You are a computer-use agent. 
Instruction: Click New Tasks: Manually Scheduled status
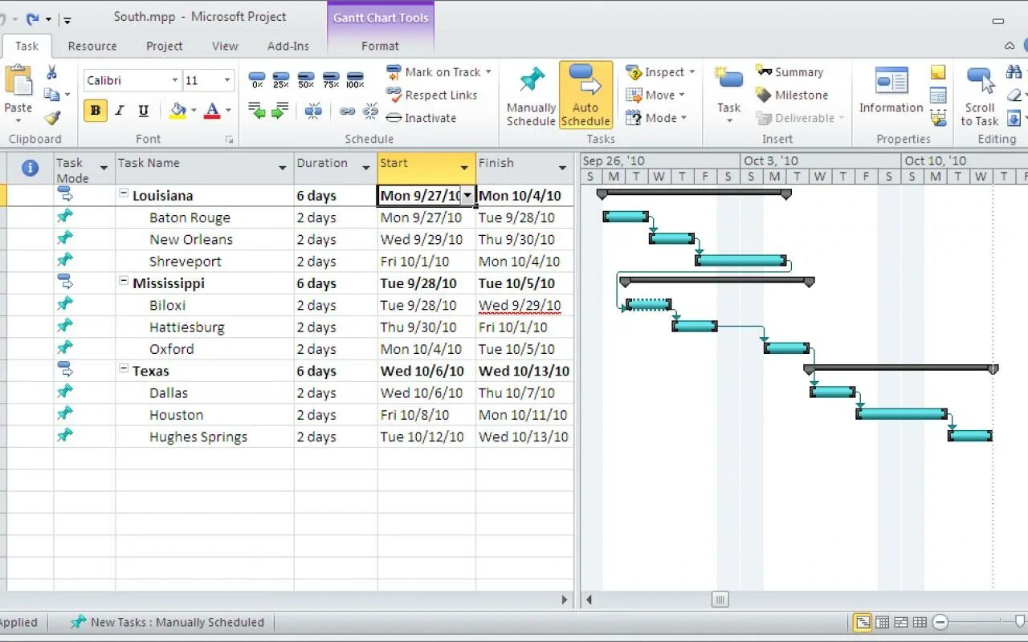167,622
